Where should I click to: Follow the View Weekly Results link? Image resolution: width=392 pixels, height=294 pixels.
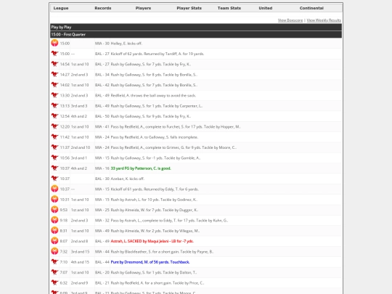[324, 20]
